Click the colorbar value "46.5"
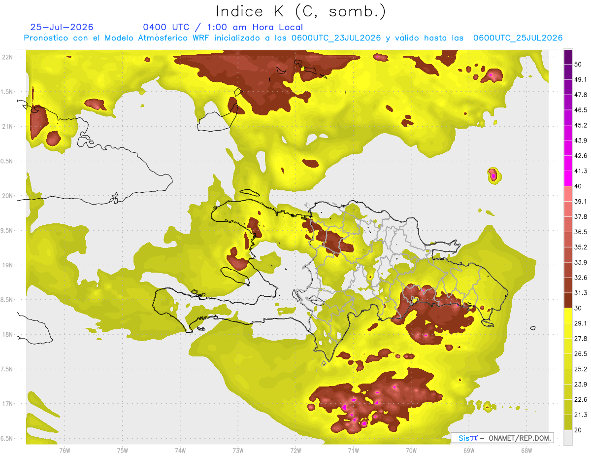 [x=581, y=110]
